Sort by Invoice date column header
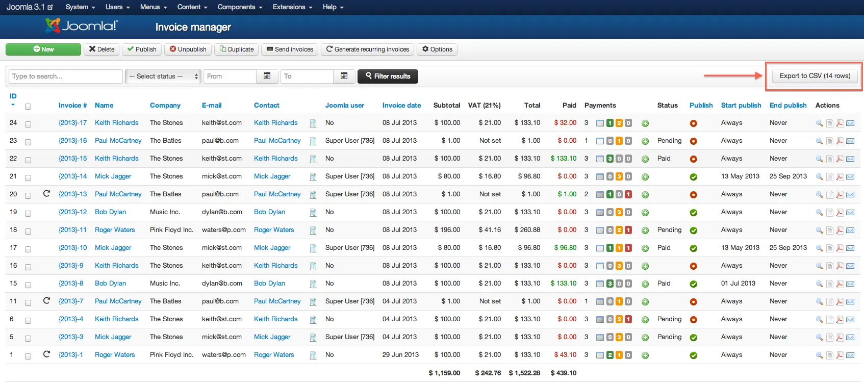Viewport: 864px width, 385px height. [402, 106]
